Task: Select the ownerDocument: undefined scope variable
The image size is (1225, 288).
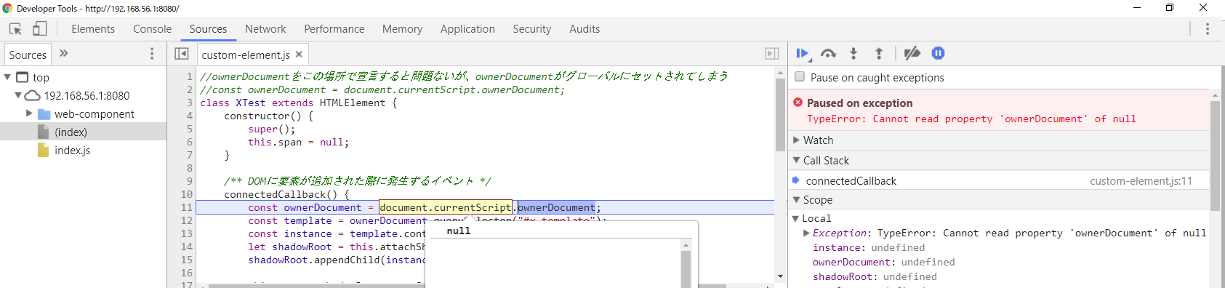Action: (x=884, y=262)
